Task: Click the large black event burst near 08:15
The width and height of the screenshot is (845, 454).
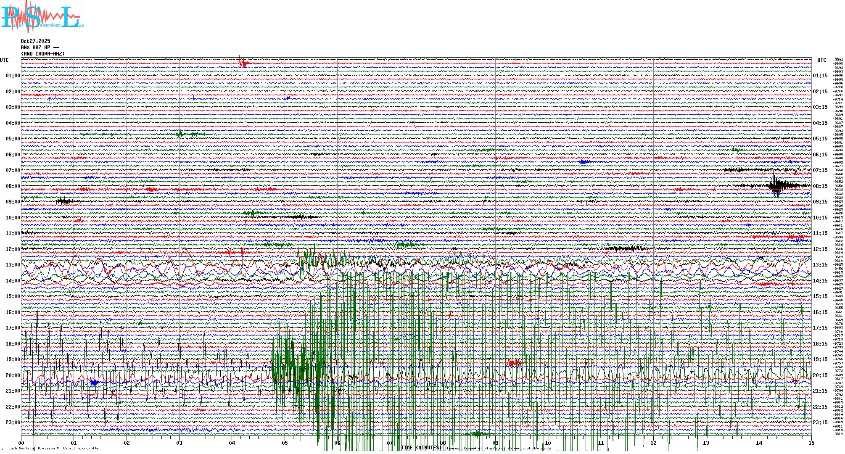Action: (776, 185)
